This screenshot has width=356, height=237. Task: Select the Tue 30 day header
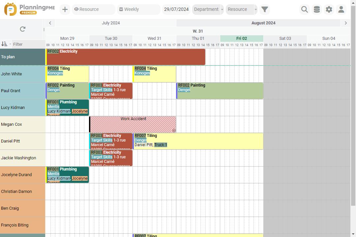(x=111, y=38)
